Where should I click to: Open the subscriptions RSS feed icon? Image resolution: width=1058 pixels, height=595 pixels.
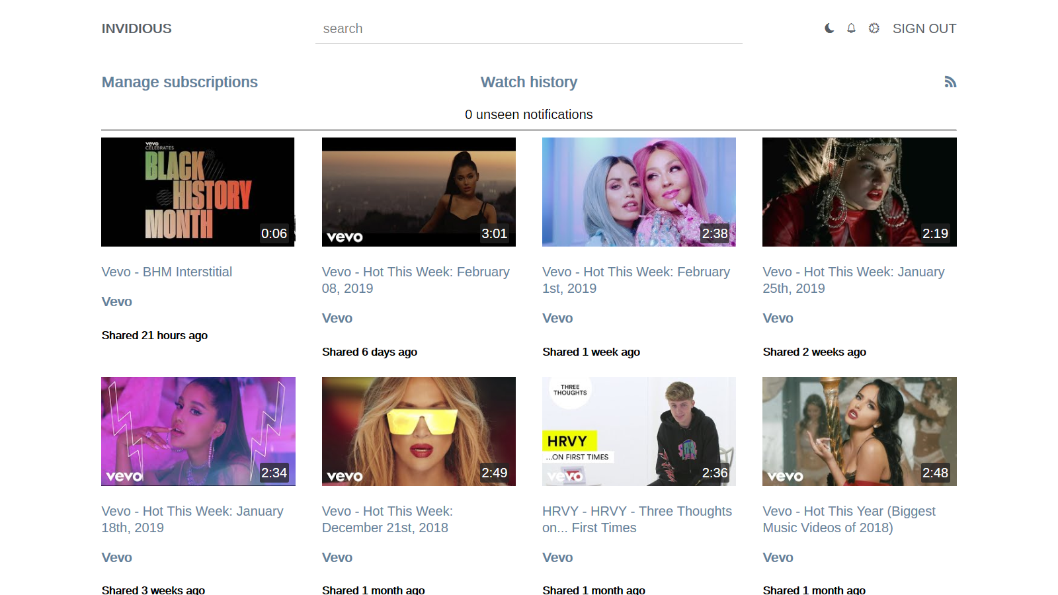coord(950,82)
